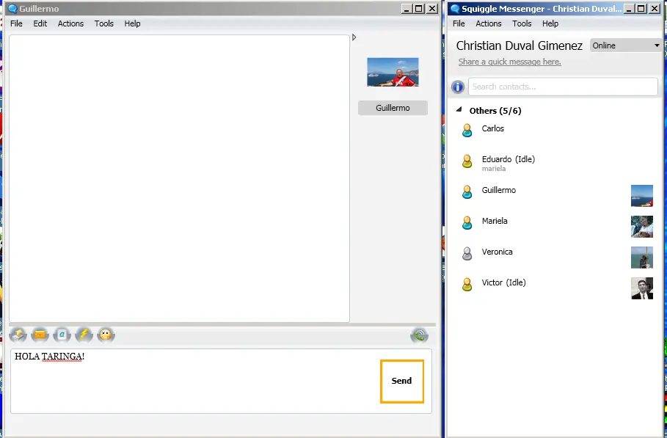667x438 pixels.
Task: Send a buzz with the lightning icon
Action: pos(84,335)
